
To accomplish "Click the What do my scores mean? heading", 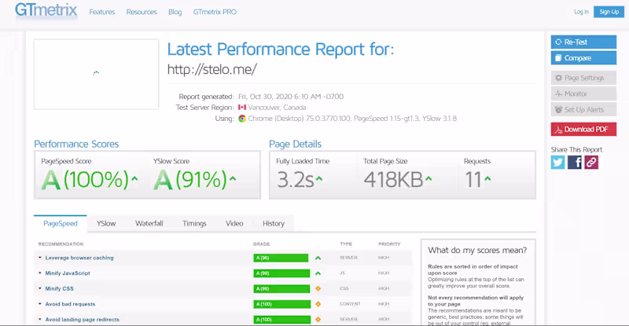I will coord(477,251).
